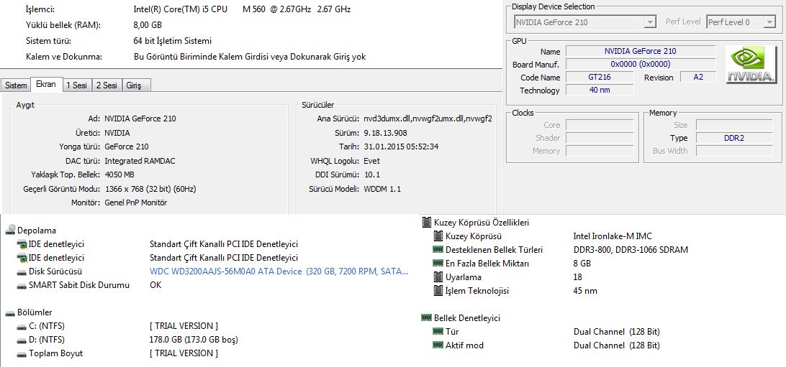Click the SMART Sabit Disk Durumu icon
Image resolution: width=786 pixels, height=367 pixels.
coord(22,285)
